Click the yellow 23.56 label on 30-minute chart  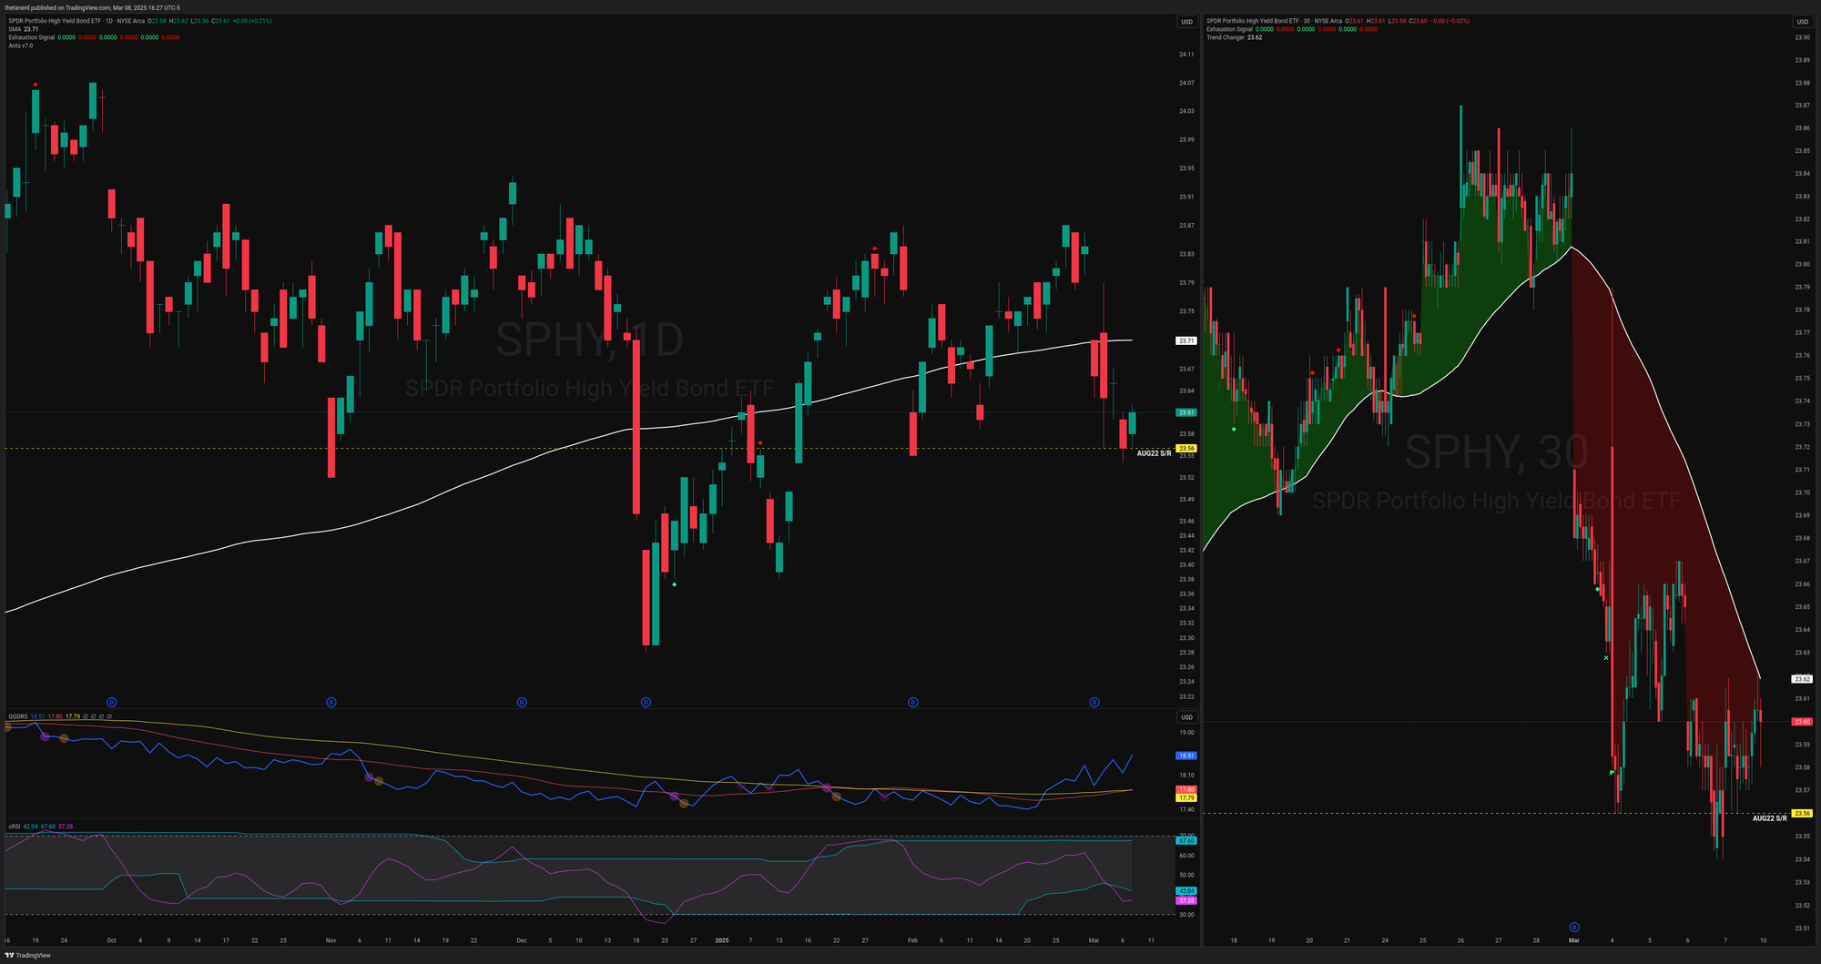coord(1802,813)
